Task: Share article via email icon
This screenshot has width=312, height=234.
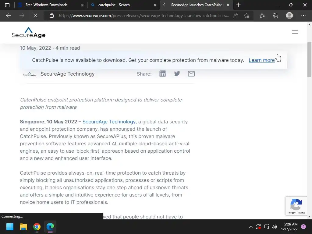Action: (191, 74)
